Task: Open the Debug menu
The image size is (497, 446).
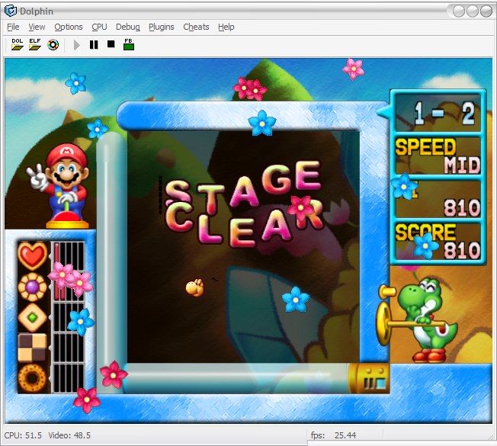Action: click(x=128, y=27)
